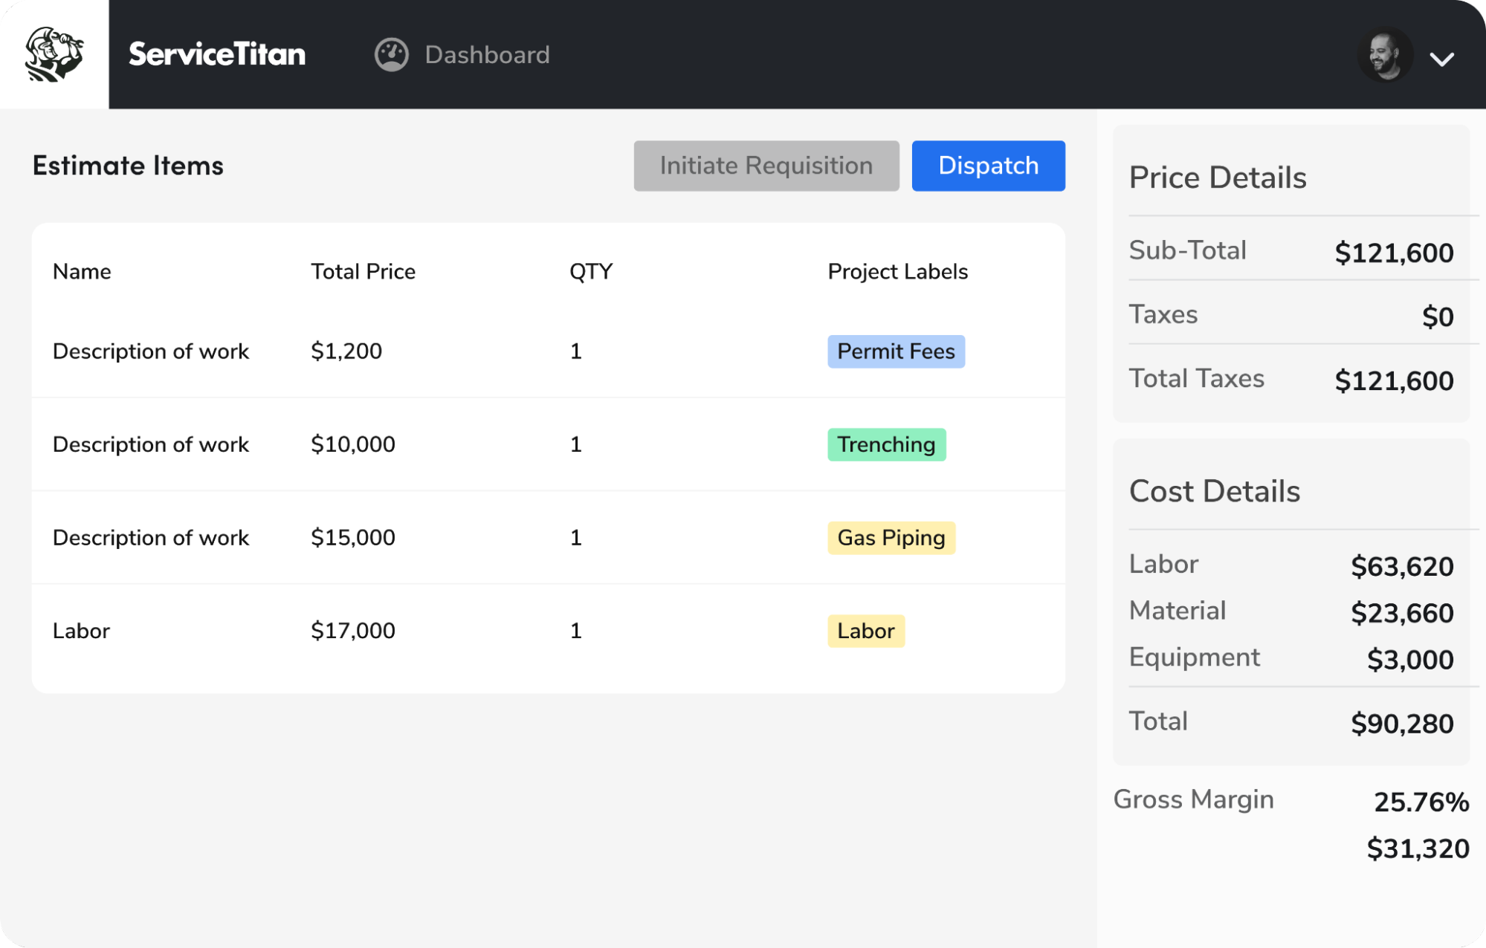Click the Dashboard gauge icon
This screenshot has width=1486, height=948.
click(x=391, y=55)
